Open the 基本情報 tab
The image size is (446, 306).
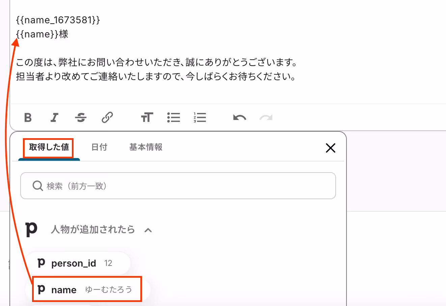click(x=146, y=147)
